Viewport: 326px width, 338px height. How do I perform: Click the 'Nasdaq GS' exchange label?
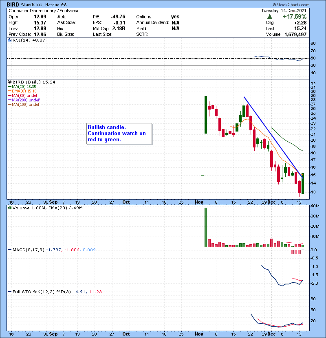56,4
